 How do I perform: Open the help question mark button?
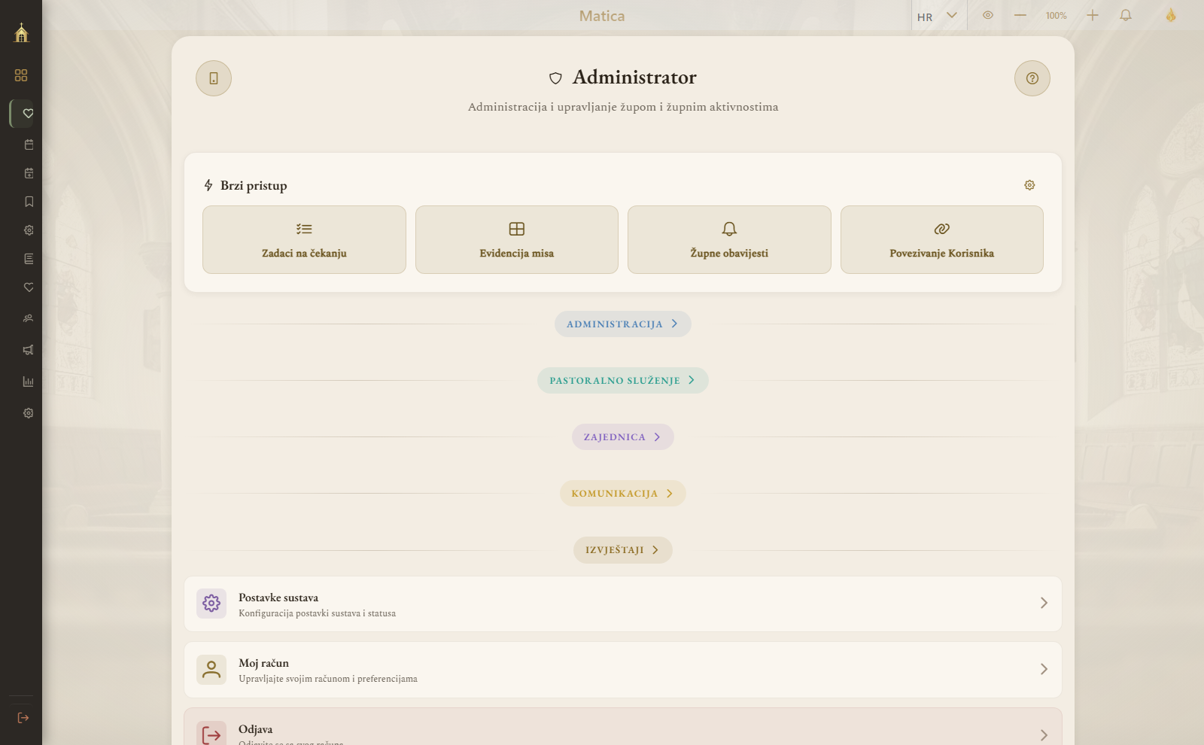point(1032,78)
